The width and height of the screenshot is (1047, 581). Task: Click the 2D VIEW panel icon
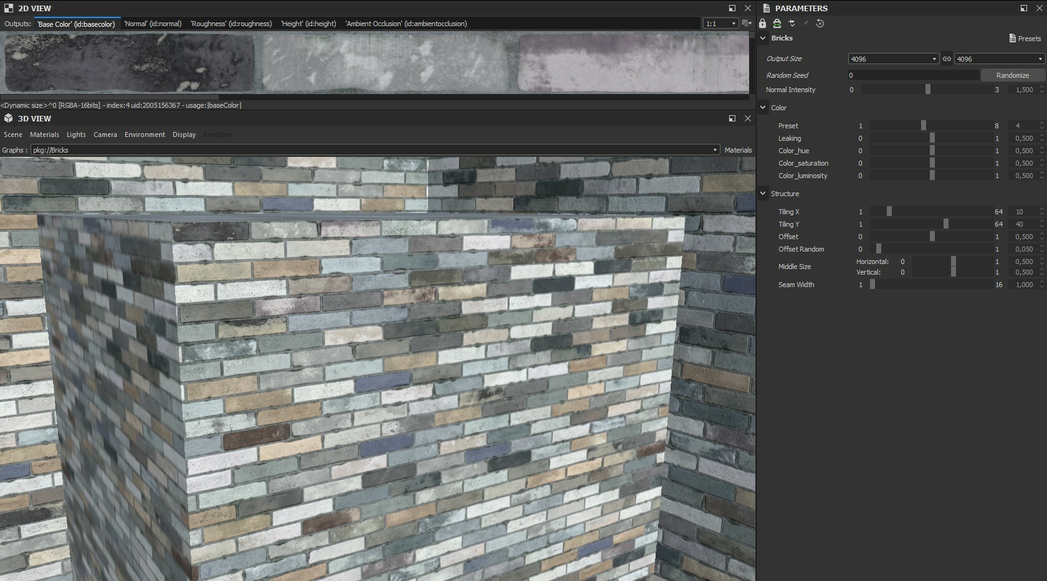tap(9, 8)
